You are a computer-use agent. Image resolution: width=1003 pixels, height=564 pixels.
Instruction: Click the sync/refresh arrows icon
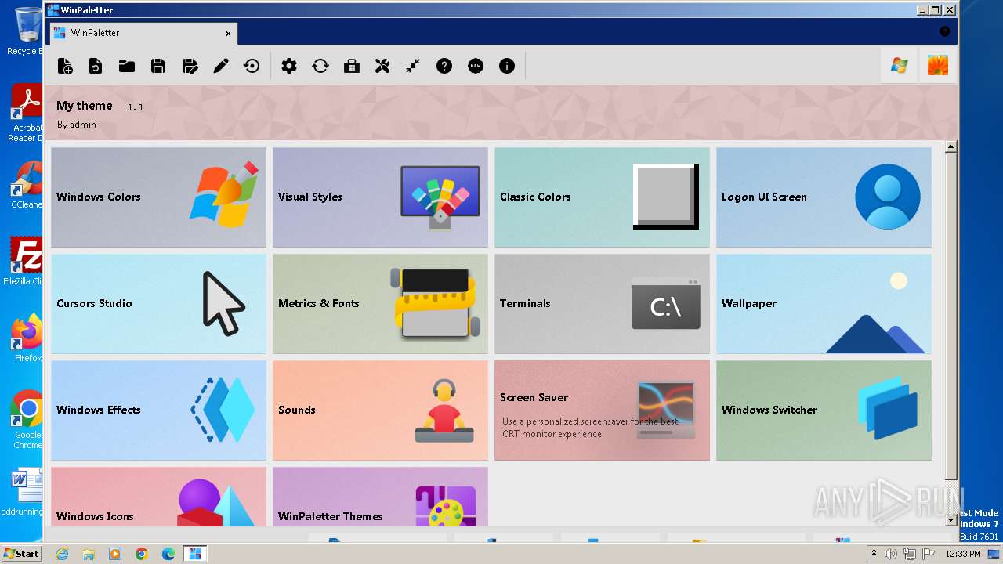coord(320,67)
